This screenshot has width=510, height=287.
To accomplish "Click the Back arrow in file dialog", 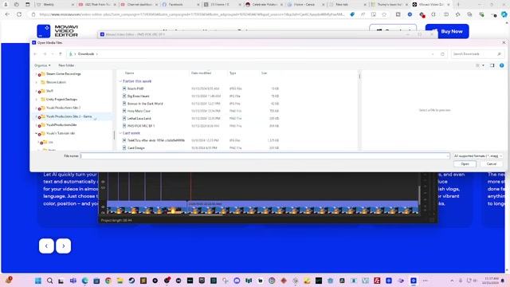I will (x=35, y=54).
